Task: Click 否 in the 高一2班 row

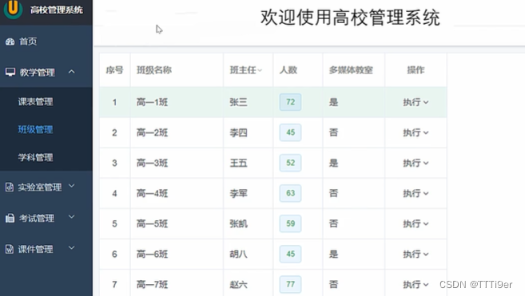Action: [x=333, y=132]
